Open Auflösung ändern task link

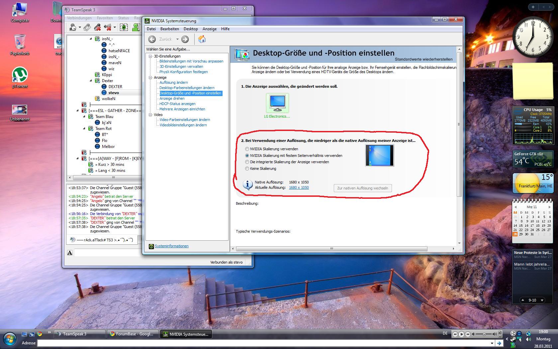pos(173,82)
